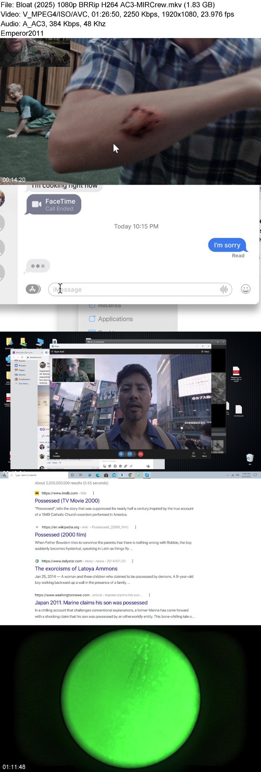Click the self-view video thumbnail in Skype
The width and height of the screenshot is (261, 772).
[73, 370]
